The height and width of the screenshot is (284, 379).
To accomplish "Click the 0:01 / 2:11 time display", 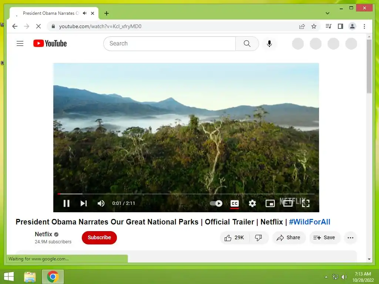I will [124, 203].
